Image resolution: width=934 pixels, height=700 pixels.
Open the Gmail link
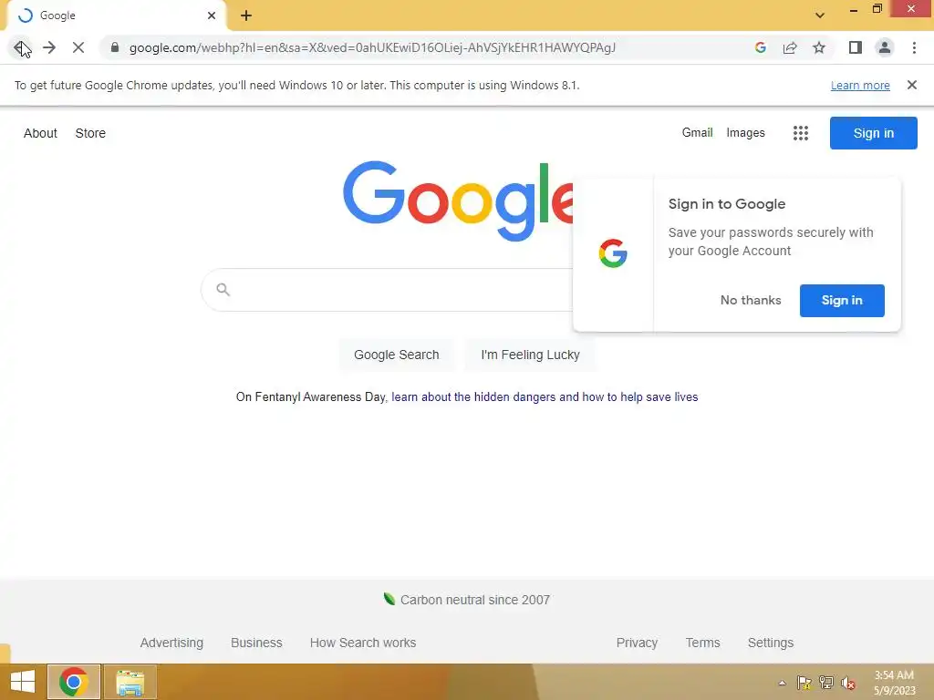pos(697,133)
